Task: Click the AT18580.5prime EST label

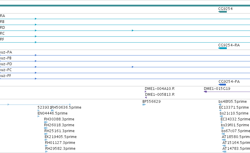Action: coord(236,137)
